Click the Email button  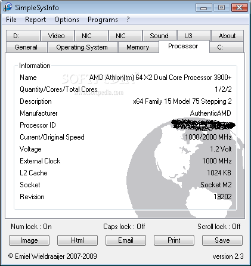(126, 240)
